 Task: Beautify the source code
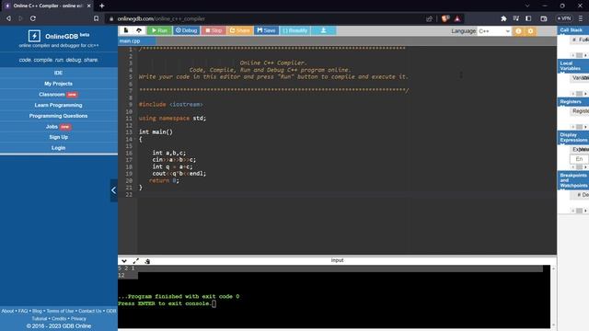pyautogui.click(x=294, y=30)
